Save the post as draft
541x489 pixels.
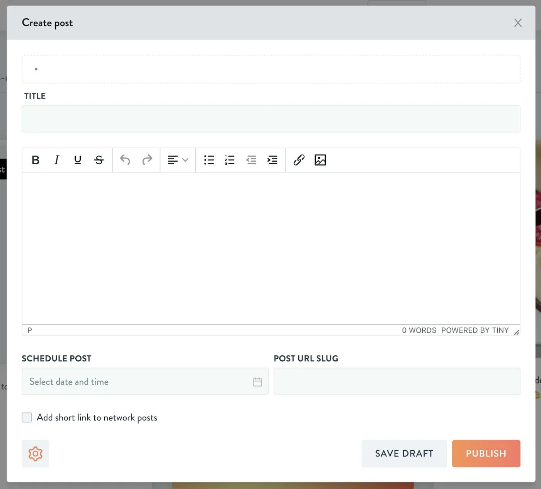[404, 453]
